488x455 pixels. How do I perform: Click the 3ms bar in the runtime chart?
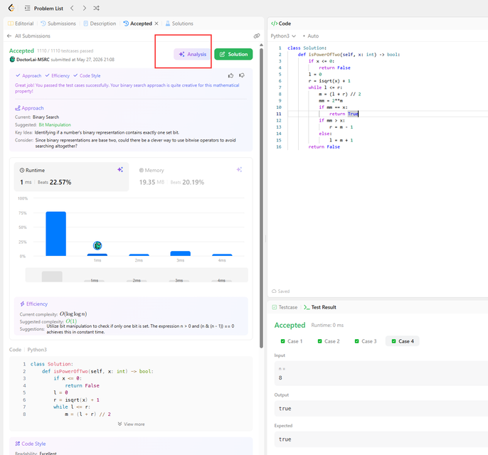180,254
